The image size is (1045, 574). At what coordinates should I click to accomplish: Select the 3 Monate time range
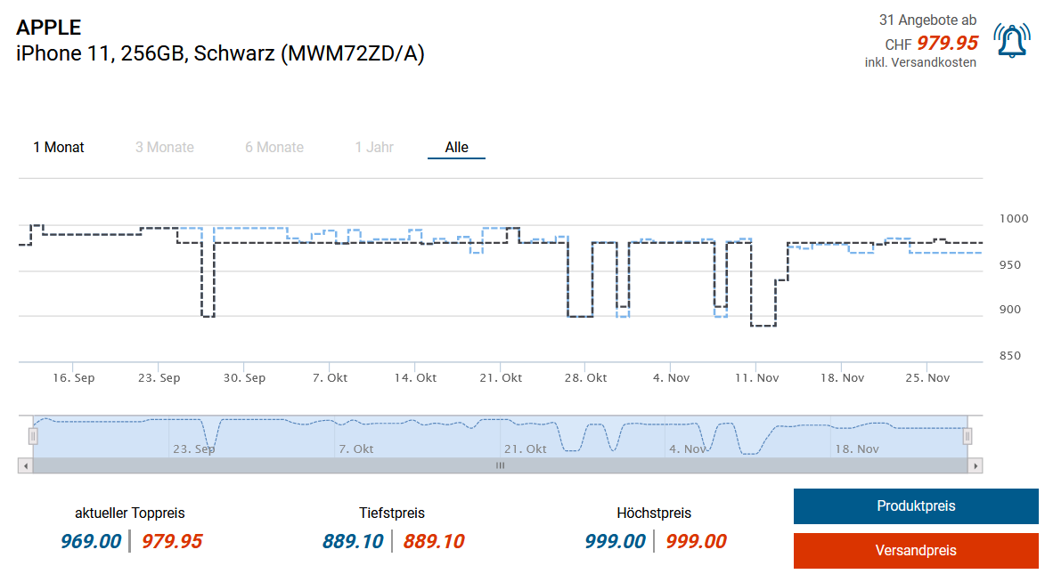coord(165,148)
